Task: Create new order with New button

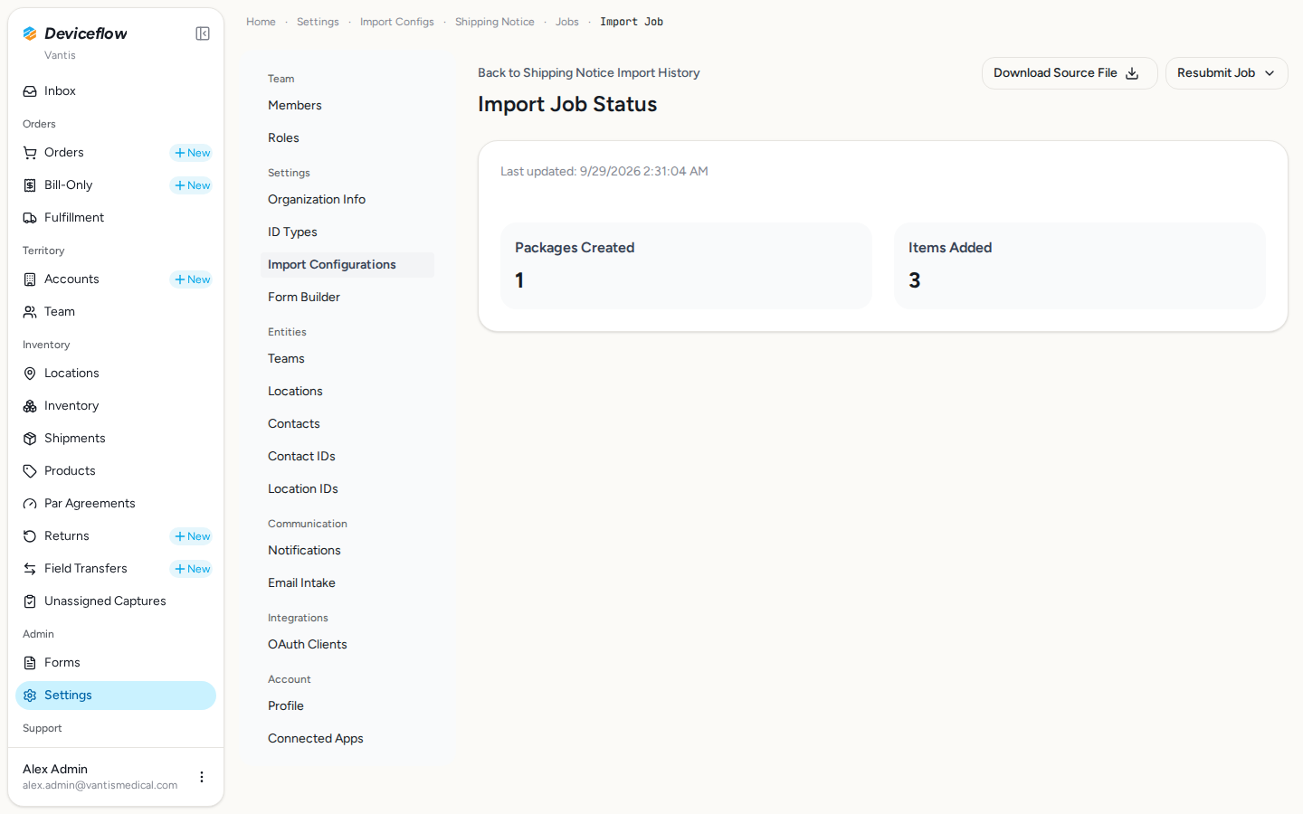Action: pos(192,153)
